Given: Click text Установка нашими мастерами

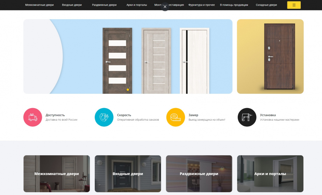Looking at the screenshot, I should coord(279,120).
